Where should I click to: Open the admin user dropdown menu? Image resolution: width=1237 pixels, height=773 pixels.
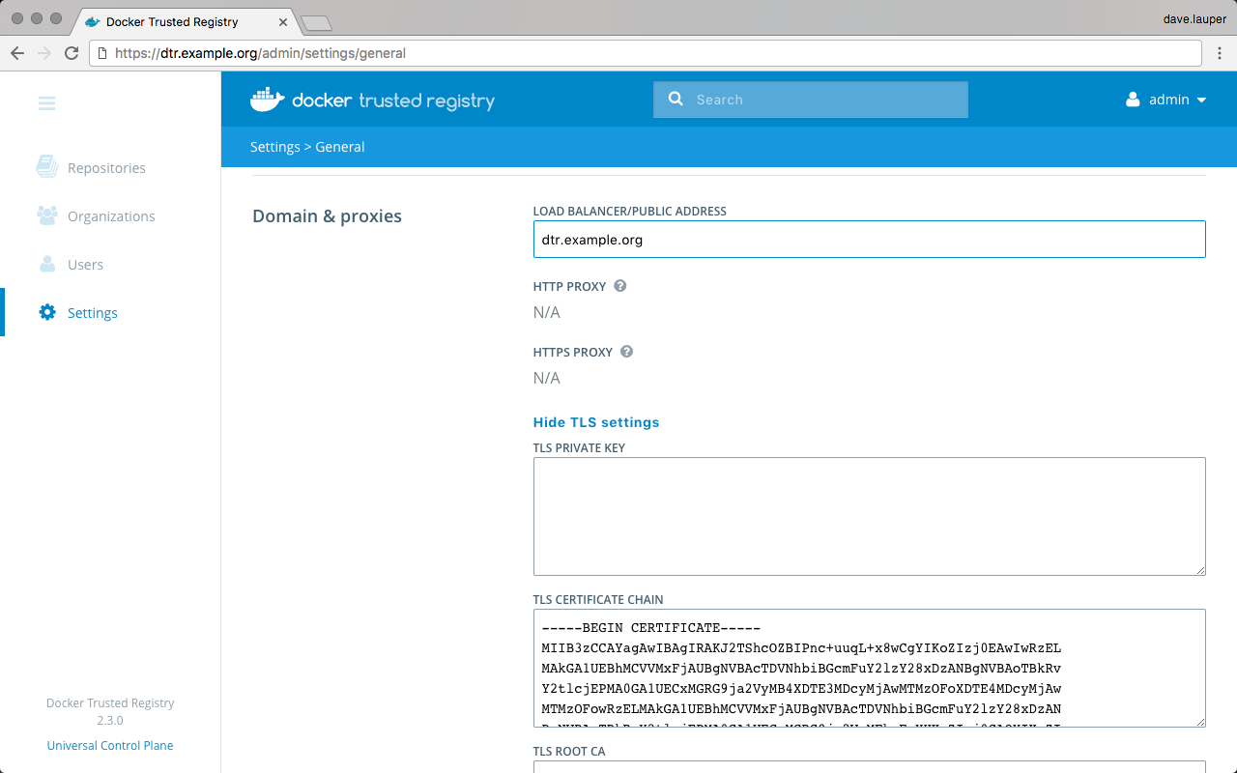[x=1166, y=100]
